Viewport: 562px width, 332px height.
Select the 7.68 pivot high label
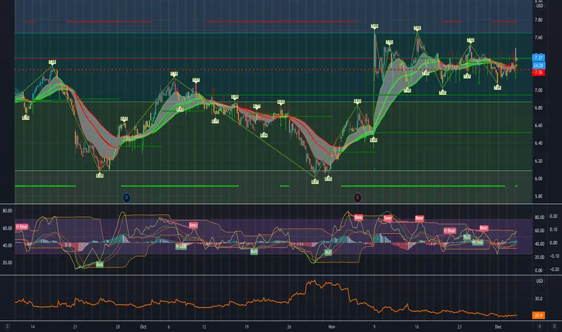tap(374, 26)
